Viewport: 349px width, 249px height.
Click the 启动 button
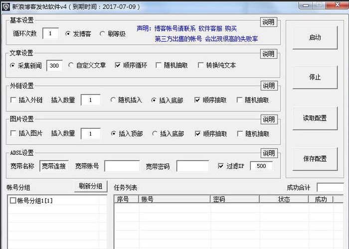tap(315, 37)
